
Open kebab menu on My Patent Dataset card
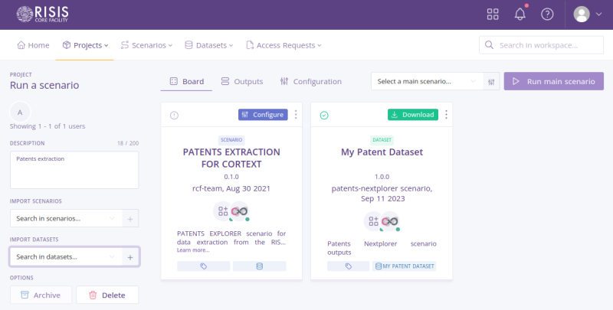(446, 115)
